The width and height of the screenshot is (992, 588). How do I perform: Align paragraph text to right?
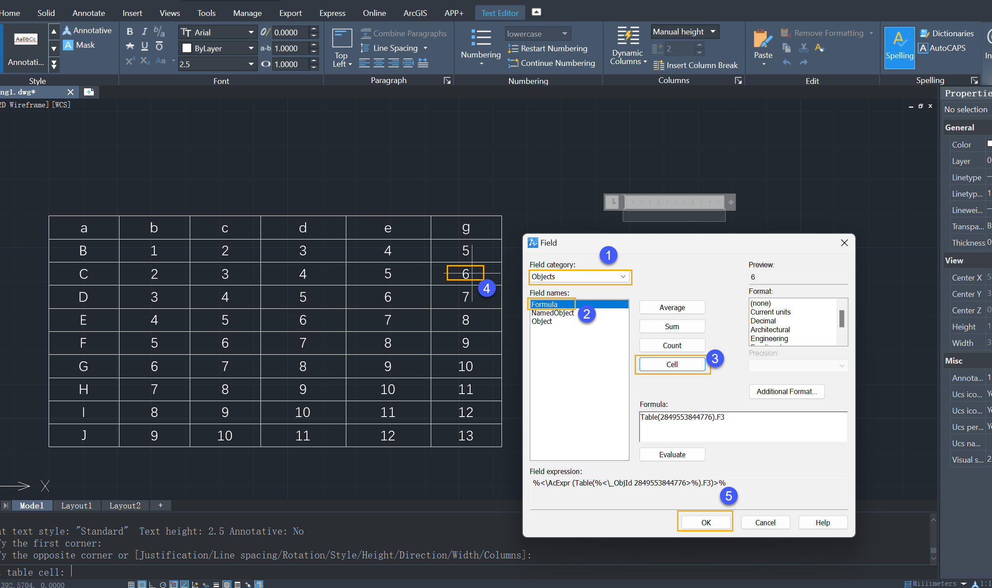click(394, 63)
